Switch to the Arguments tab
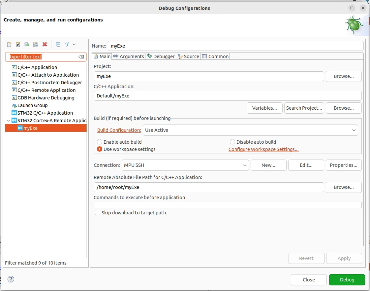The image size is (370, 291). pos(129,56)
